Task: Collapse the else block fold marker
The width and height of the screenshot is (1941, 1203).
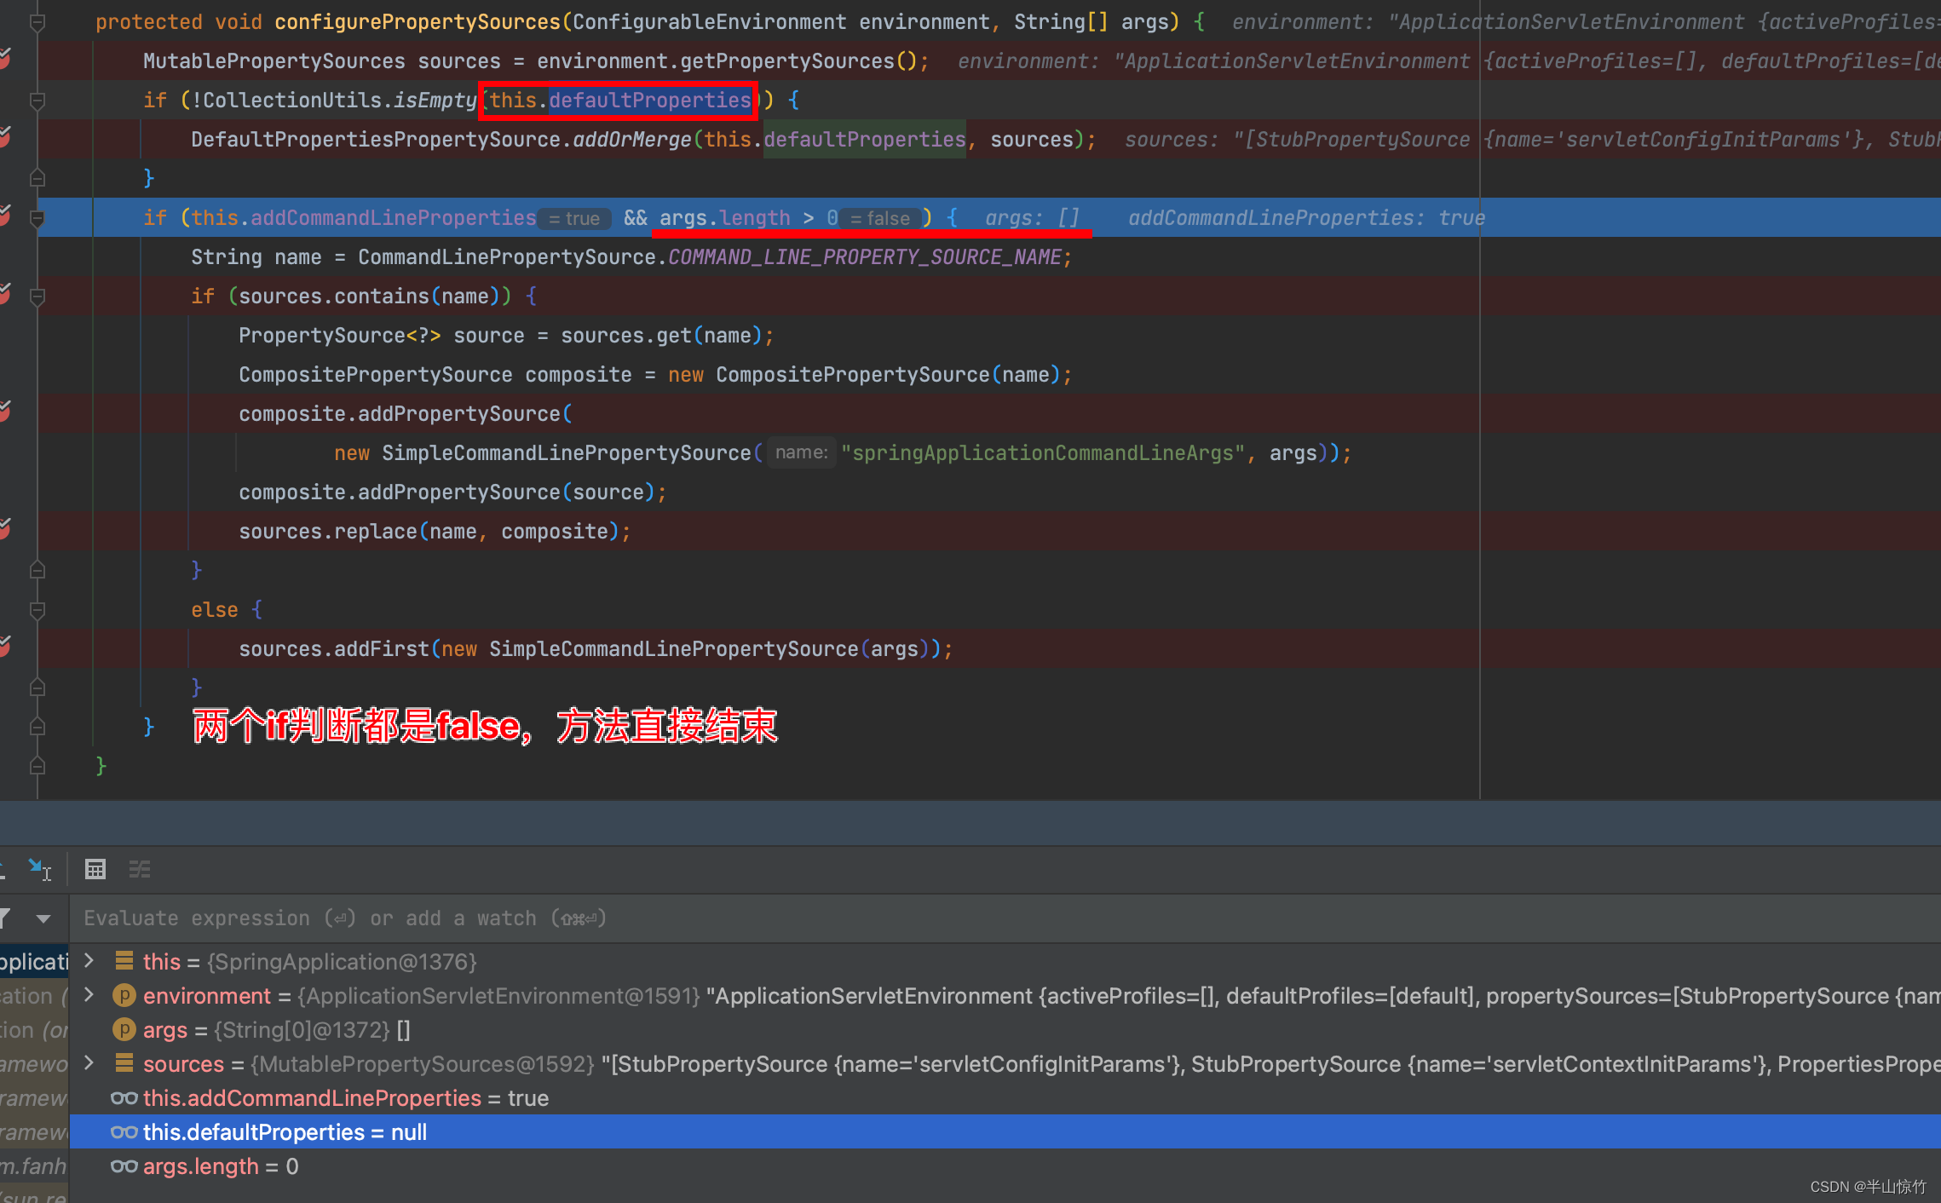Action: [x=37, y=610]
